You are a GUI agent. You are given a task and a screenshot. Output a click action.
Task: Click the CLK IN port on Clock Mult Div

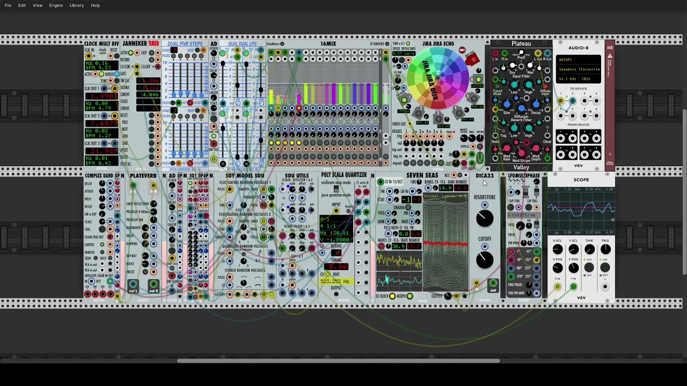click(x=89, y=56)
